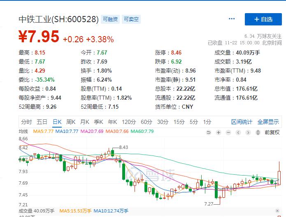
Task: Click 市盈率(TTM) value 9.48
Action: click(x=256, y=71)
